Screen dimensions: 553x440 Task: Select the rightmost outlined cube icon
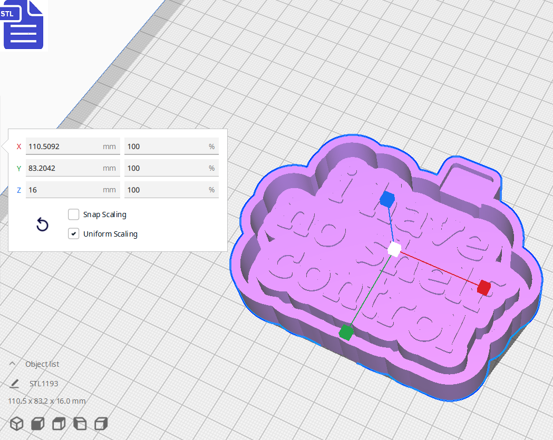tap(101, 423)
